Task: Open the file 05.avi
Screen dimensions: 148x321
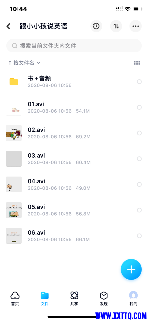Action: [74, 210]
